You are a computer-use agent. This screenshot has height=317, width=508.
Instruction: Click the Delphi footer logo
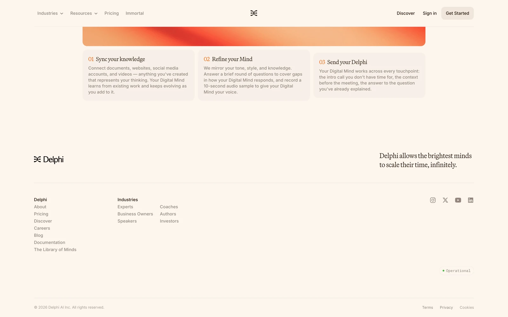point(49,159)
